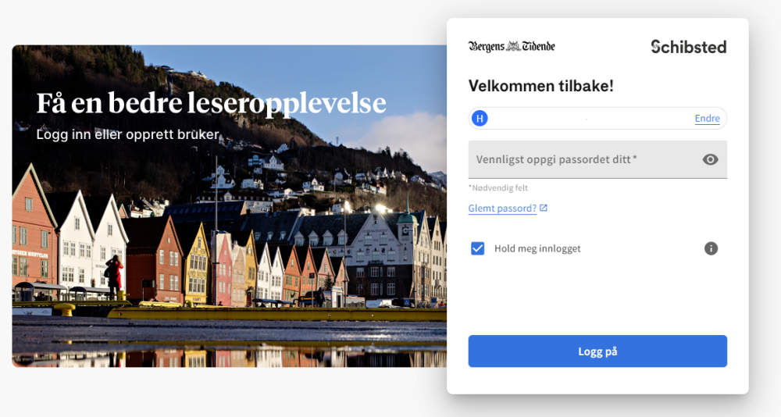The image size is (781, 417).
Task: Click the Hold meg innlogget label text
Action: click(537, 248)
